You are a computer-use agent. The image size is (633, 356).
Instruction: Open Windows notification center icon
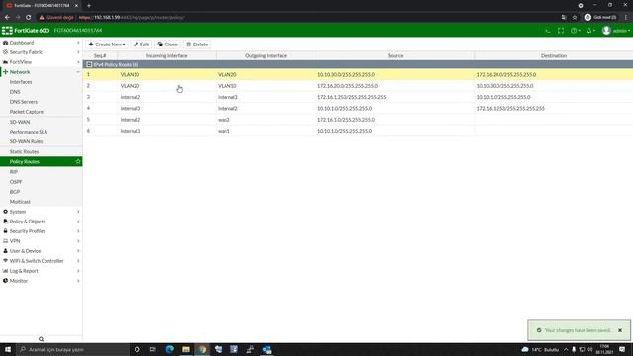click(x=622, y=349)
